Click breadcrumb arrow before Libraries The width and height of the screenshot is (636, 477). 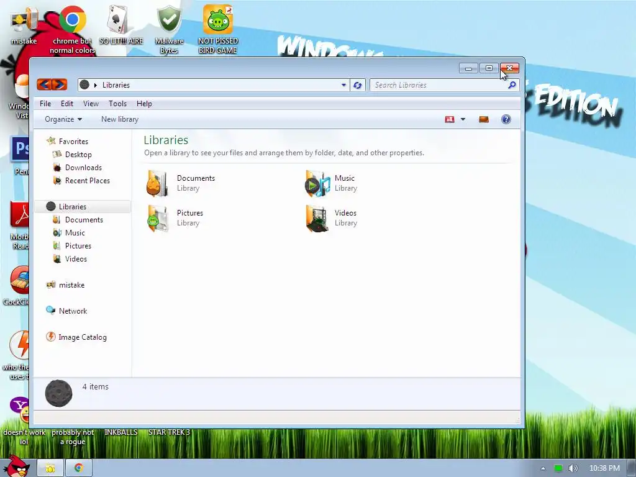pyautogui.click(x=96, y=85)
